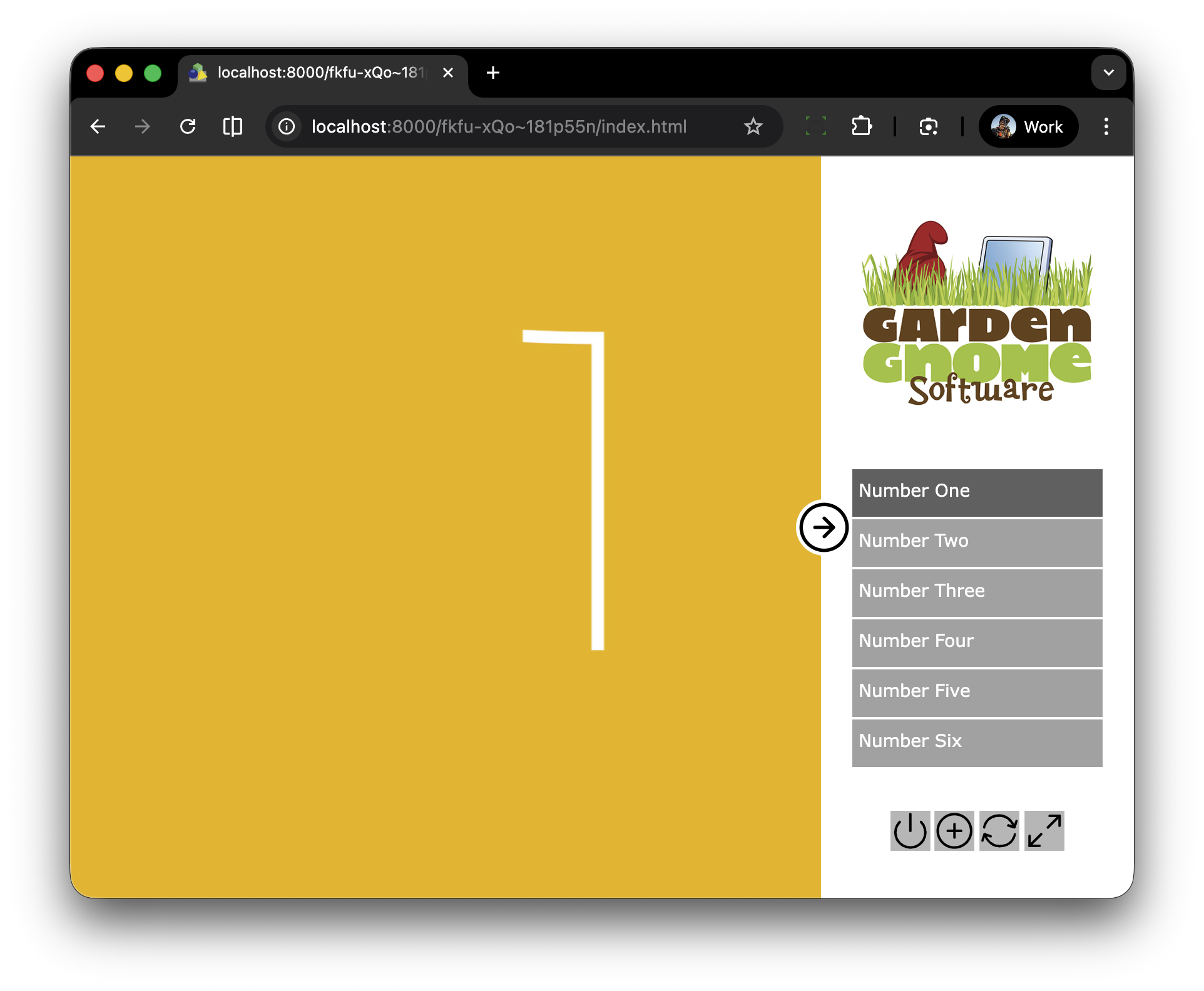Use the Google Lens camera search icon
The height and width of the screenshot is (991, 1204).
(928, 126)
